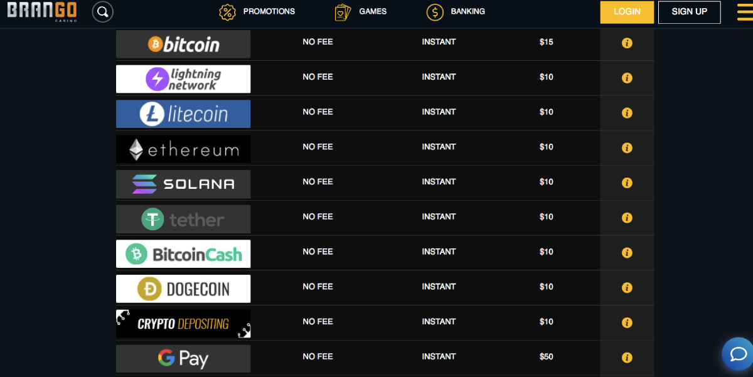Click the Litecoin row info icon
753x377 pixels.
(626, 113)
